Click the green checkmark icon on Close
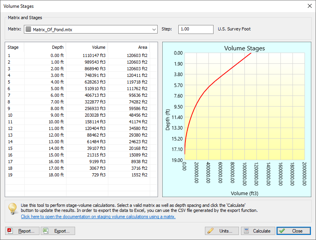Viewport: 316px width, 240px height. click(x=282, y=231)
